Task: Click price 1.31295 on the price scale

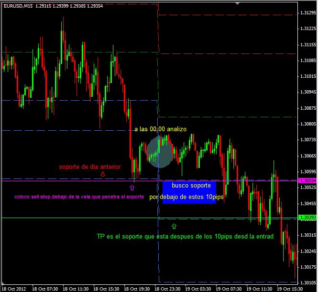Action: [x=308, y=13]
